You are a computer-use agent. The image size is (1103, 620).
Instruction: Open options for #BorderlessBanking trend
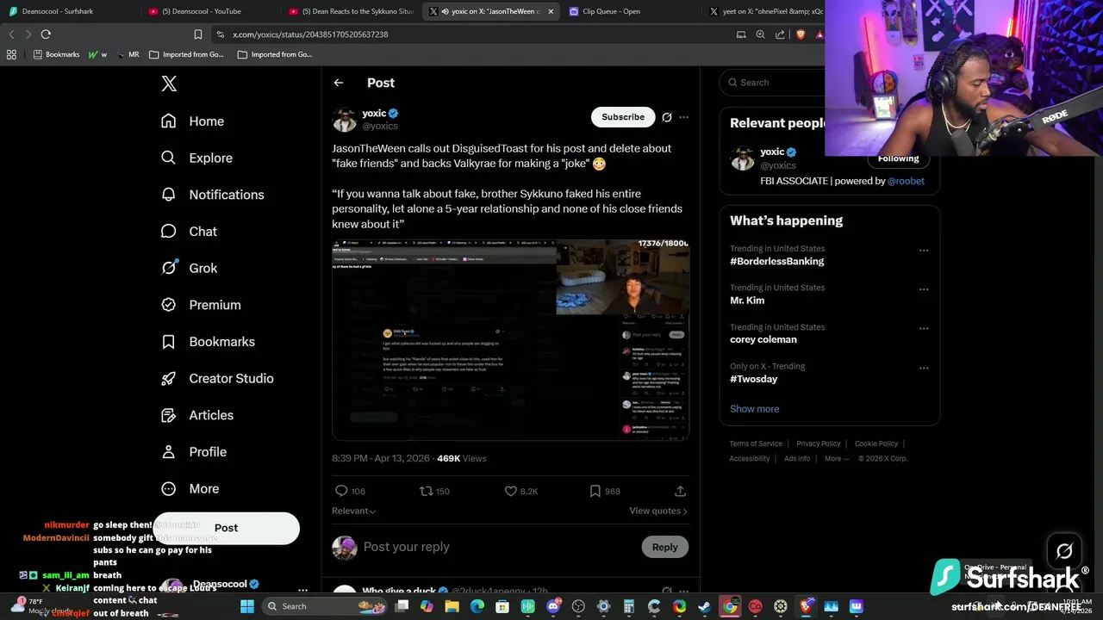(x=924, y=251)
